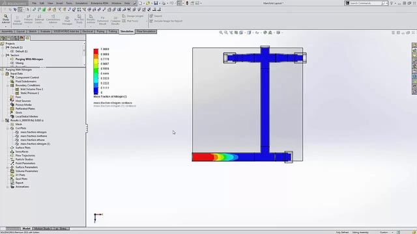Switch to the Evaluate tab
This screenshot has width=417, height=234.
[45, 32]
